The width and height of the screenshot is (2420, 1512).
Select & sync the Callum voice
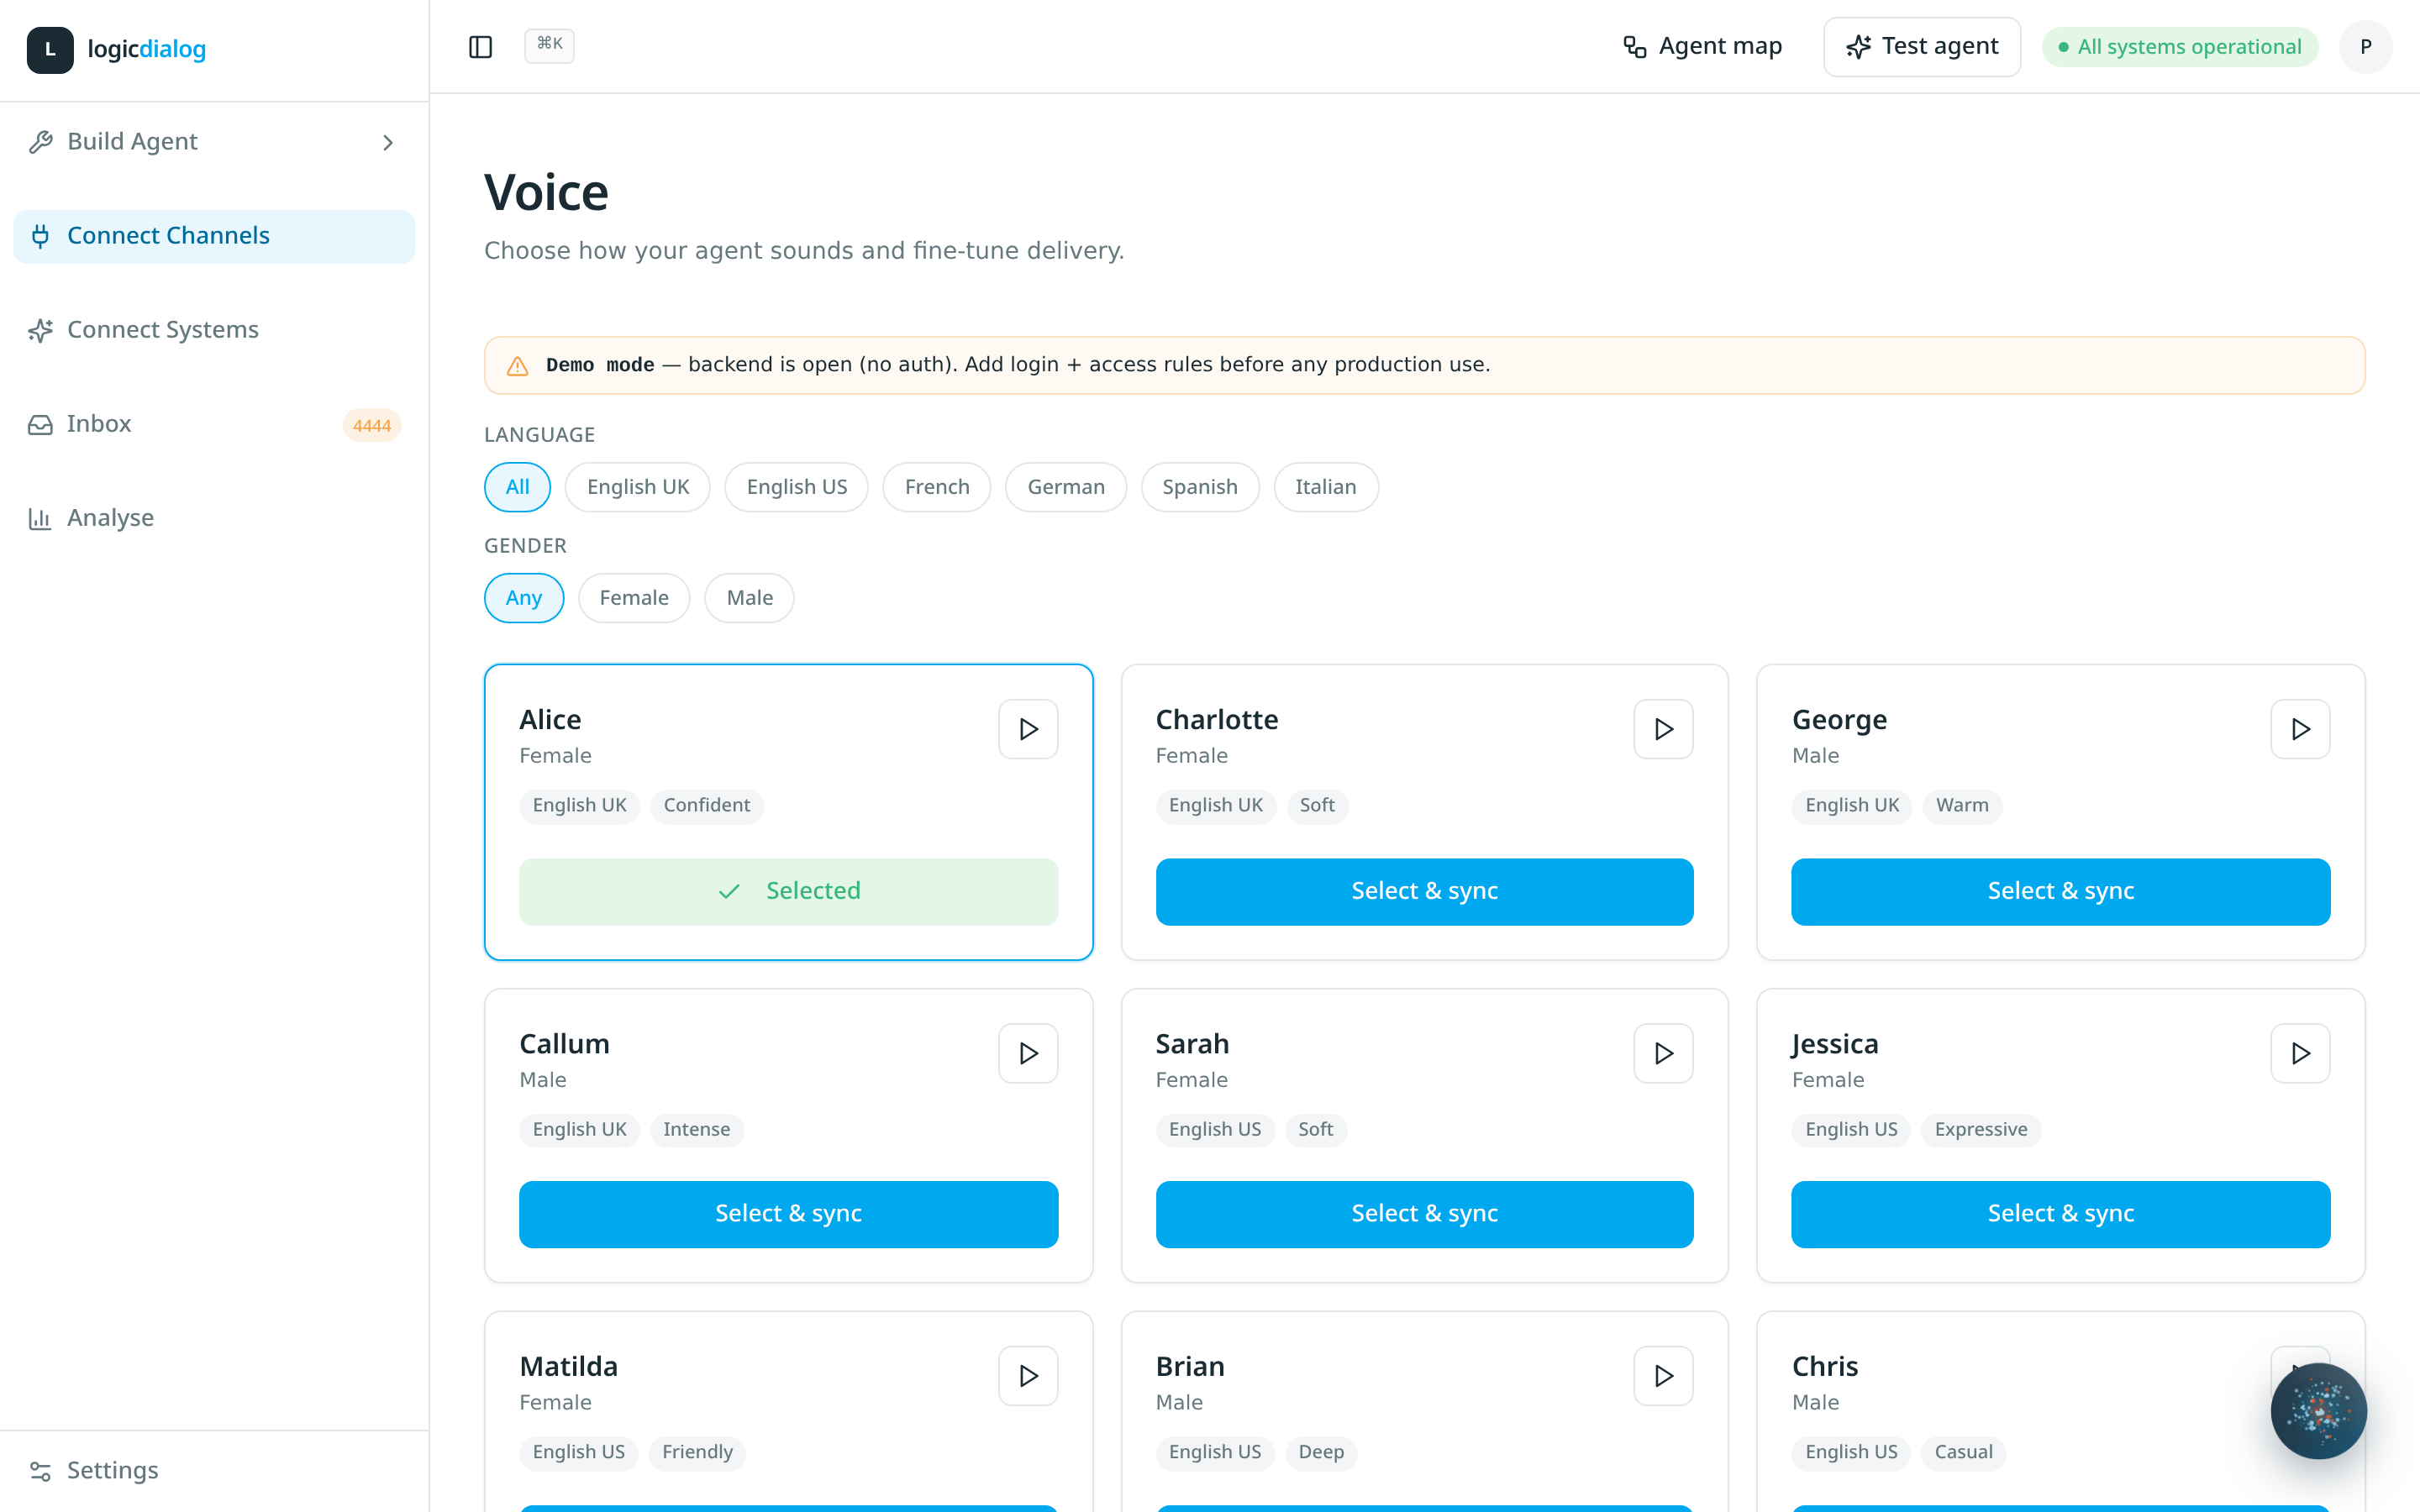coord(789,1214)
